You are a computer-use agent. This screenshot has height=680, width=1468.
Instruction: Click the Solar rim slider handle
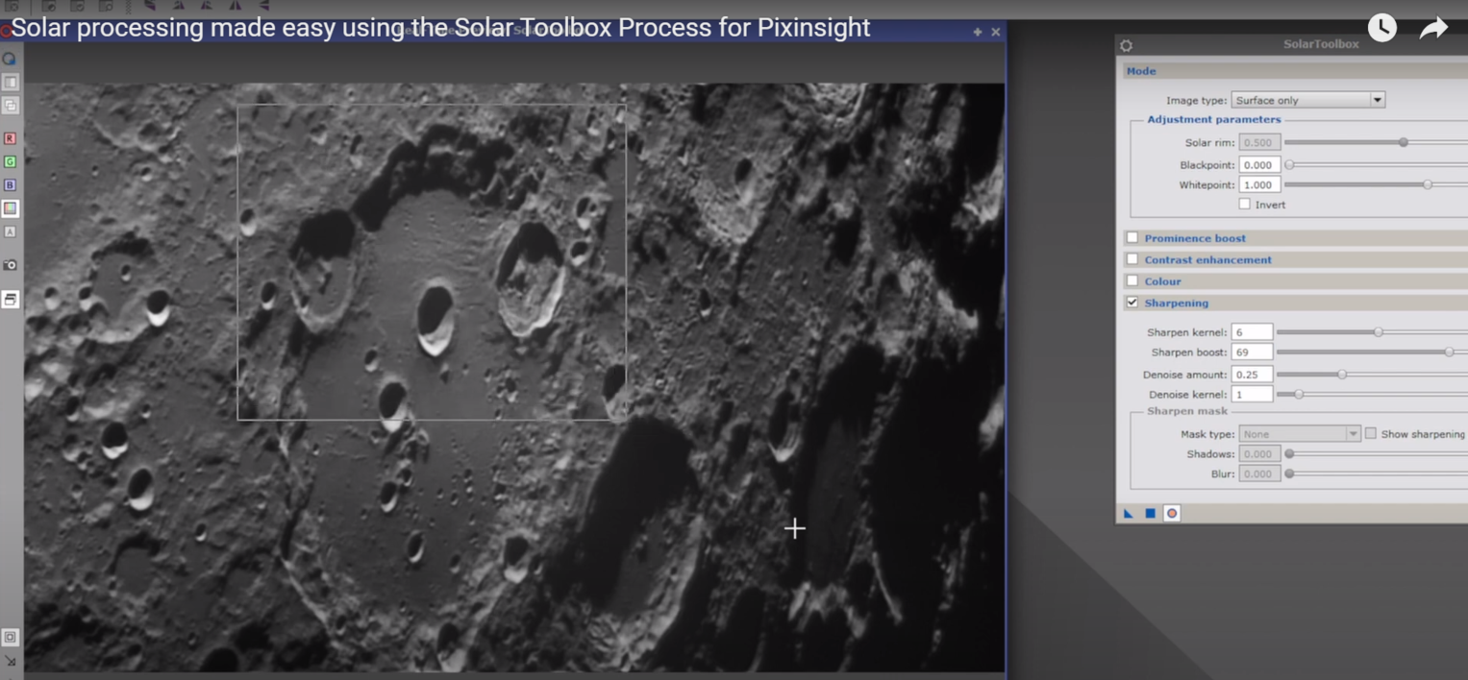[x=1404, y=142]
